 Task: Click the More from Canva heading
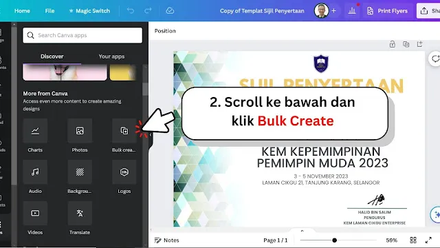click(45, 94)
